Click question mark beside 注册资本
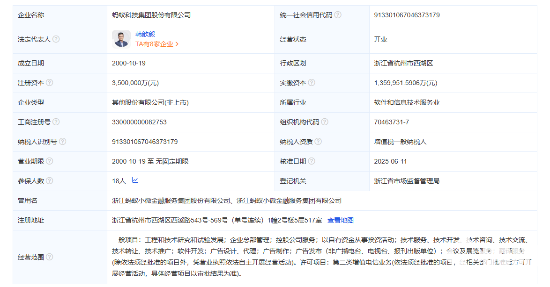The height and width of the screenshot is (287, 550). pyautogui.click(x=49, y=83)
